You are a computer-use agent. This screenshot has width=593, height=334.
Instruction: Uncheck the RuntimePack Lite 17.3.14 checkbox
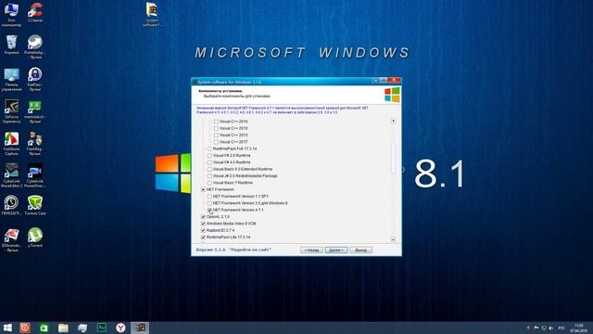203,238
